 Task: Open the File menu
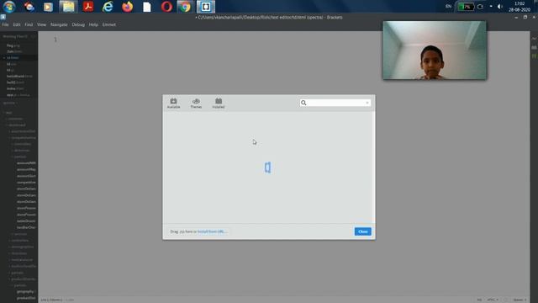coord(6,24)
